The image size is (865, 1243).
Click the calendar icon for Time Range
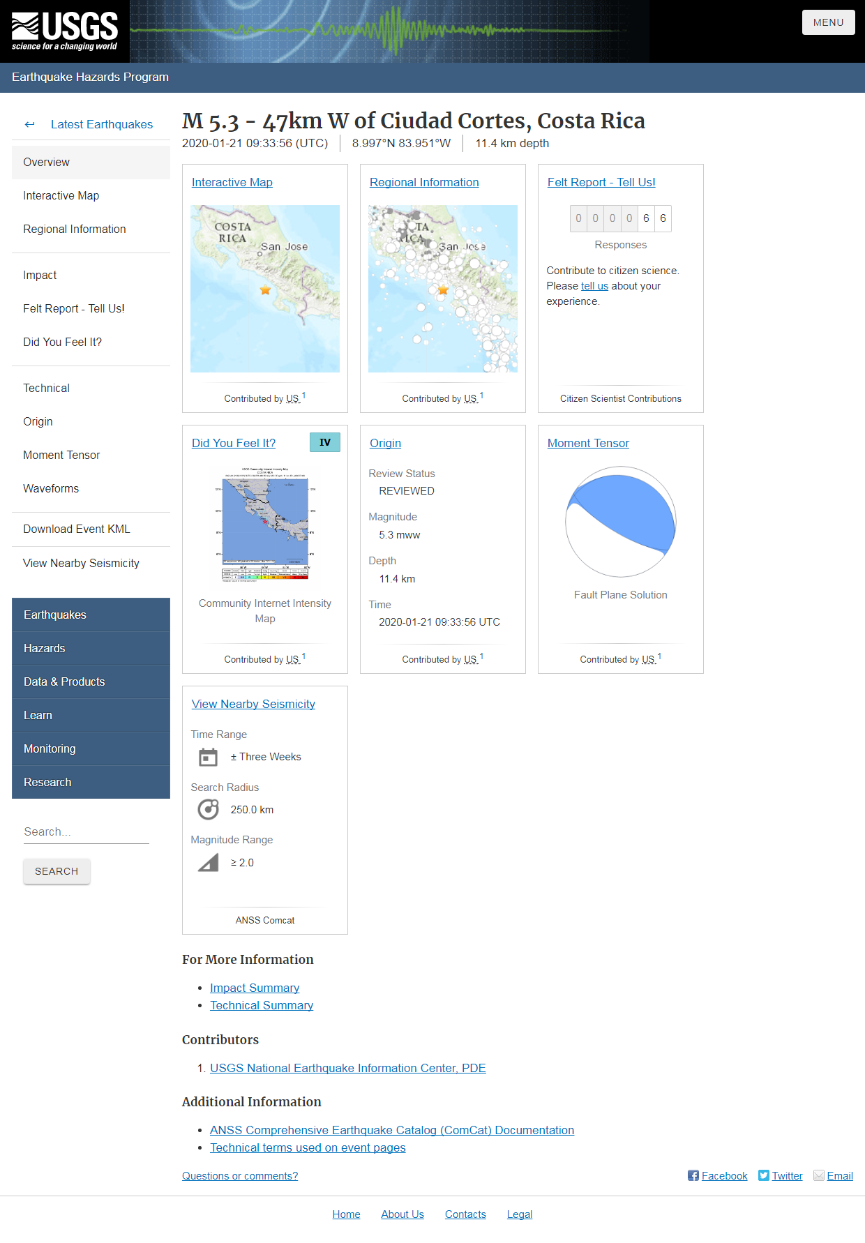click(208, 757)
